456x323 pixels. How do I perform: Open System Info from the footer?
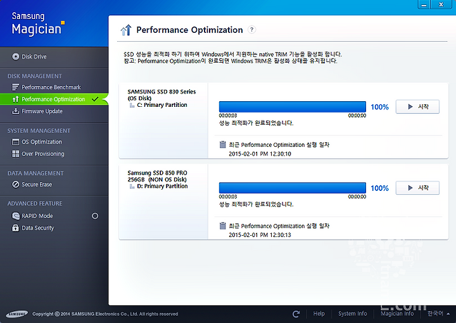(353, 314)
